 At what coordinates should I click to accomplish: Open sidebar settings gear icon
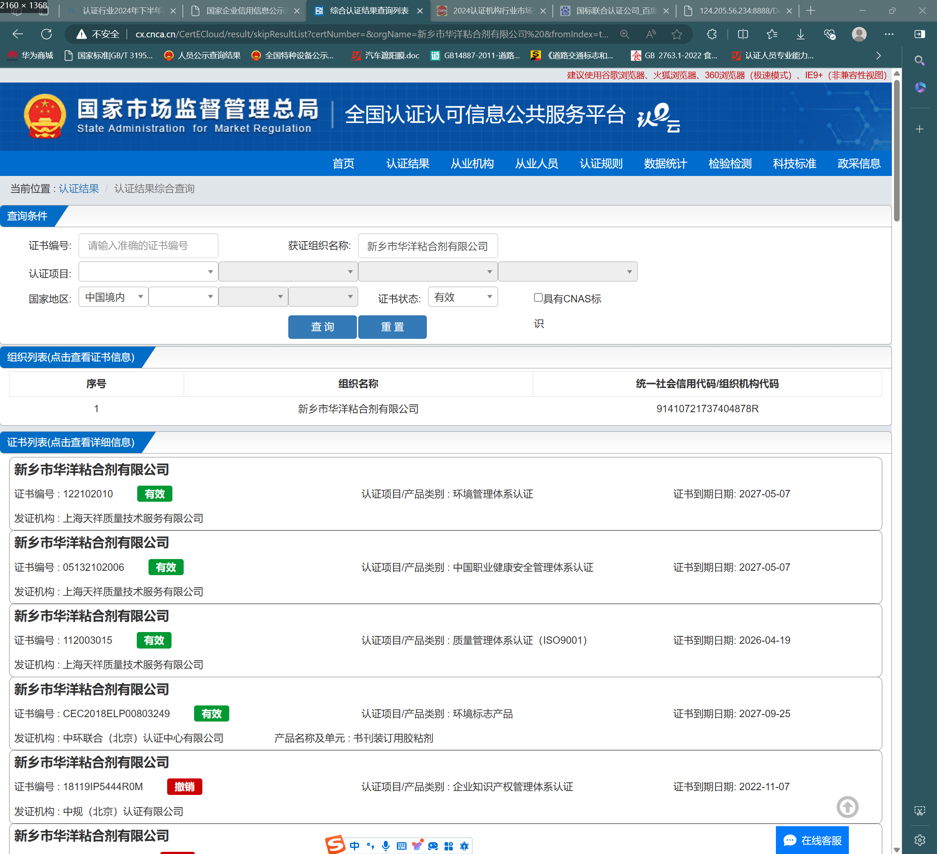click(x=919, y=840)
